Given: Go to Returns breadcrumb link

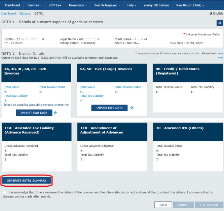Looking at the screenshot, I should point(25,14).
